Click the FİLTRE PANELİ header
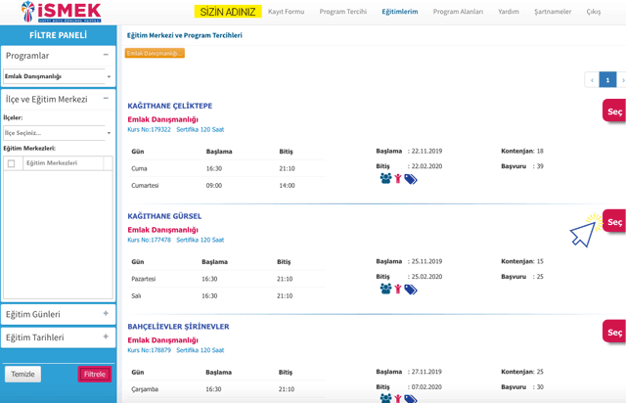This screenshot has width=626, height=403. point(59,35)
